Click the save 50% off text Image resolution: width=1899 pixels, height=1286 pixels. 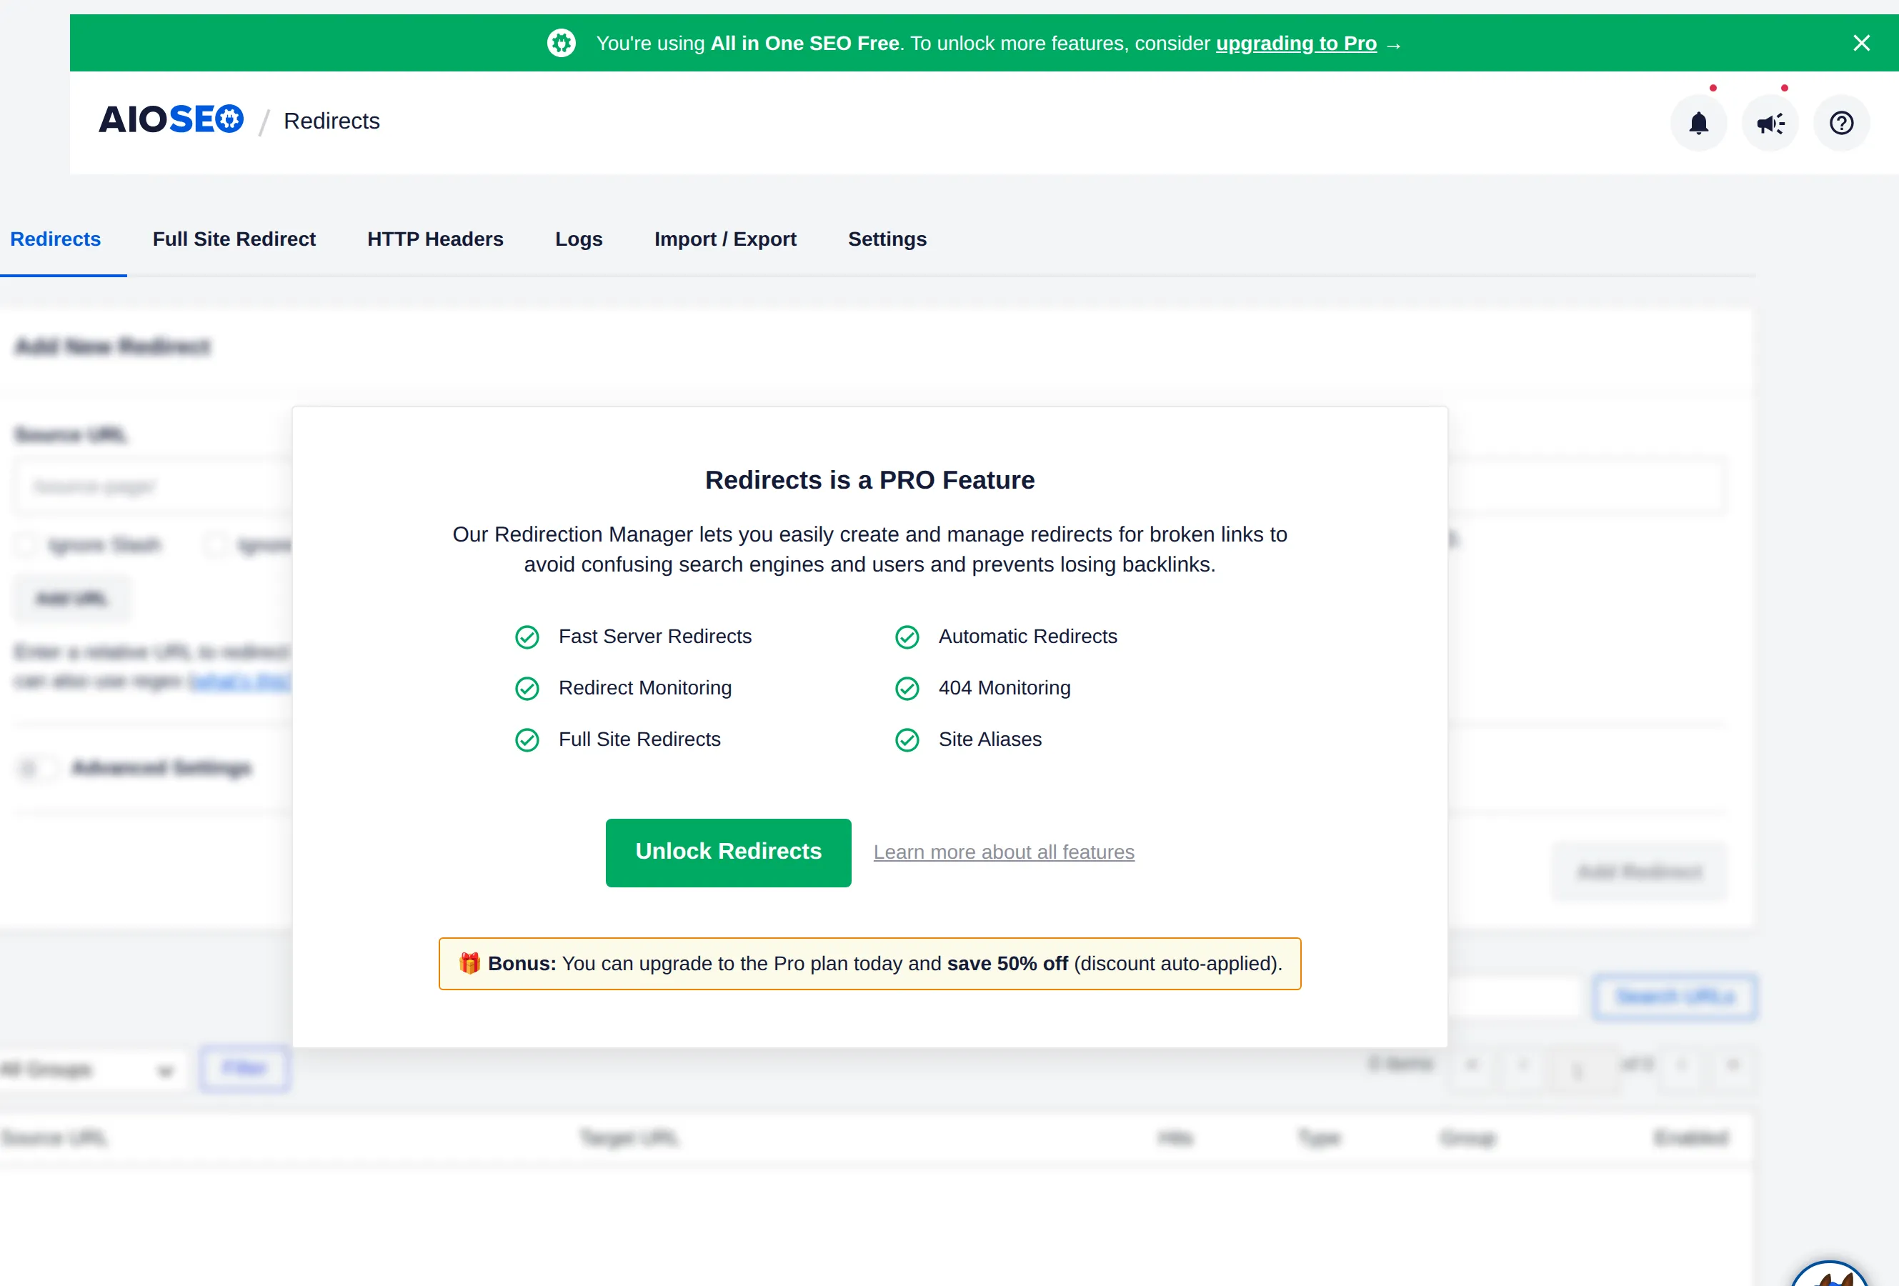pos(1007,963)
